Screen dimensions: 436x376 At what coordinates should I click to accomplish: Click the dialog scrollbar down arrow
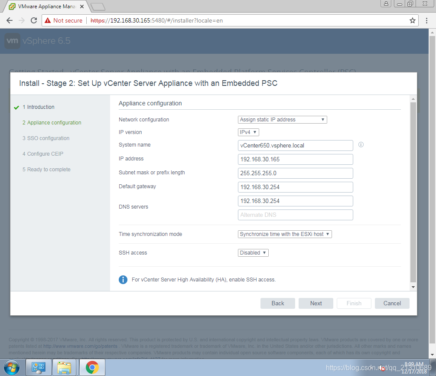[x=413, y=287]
